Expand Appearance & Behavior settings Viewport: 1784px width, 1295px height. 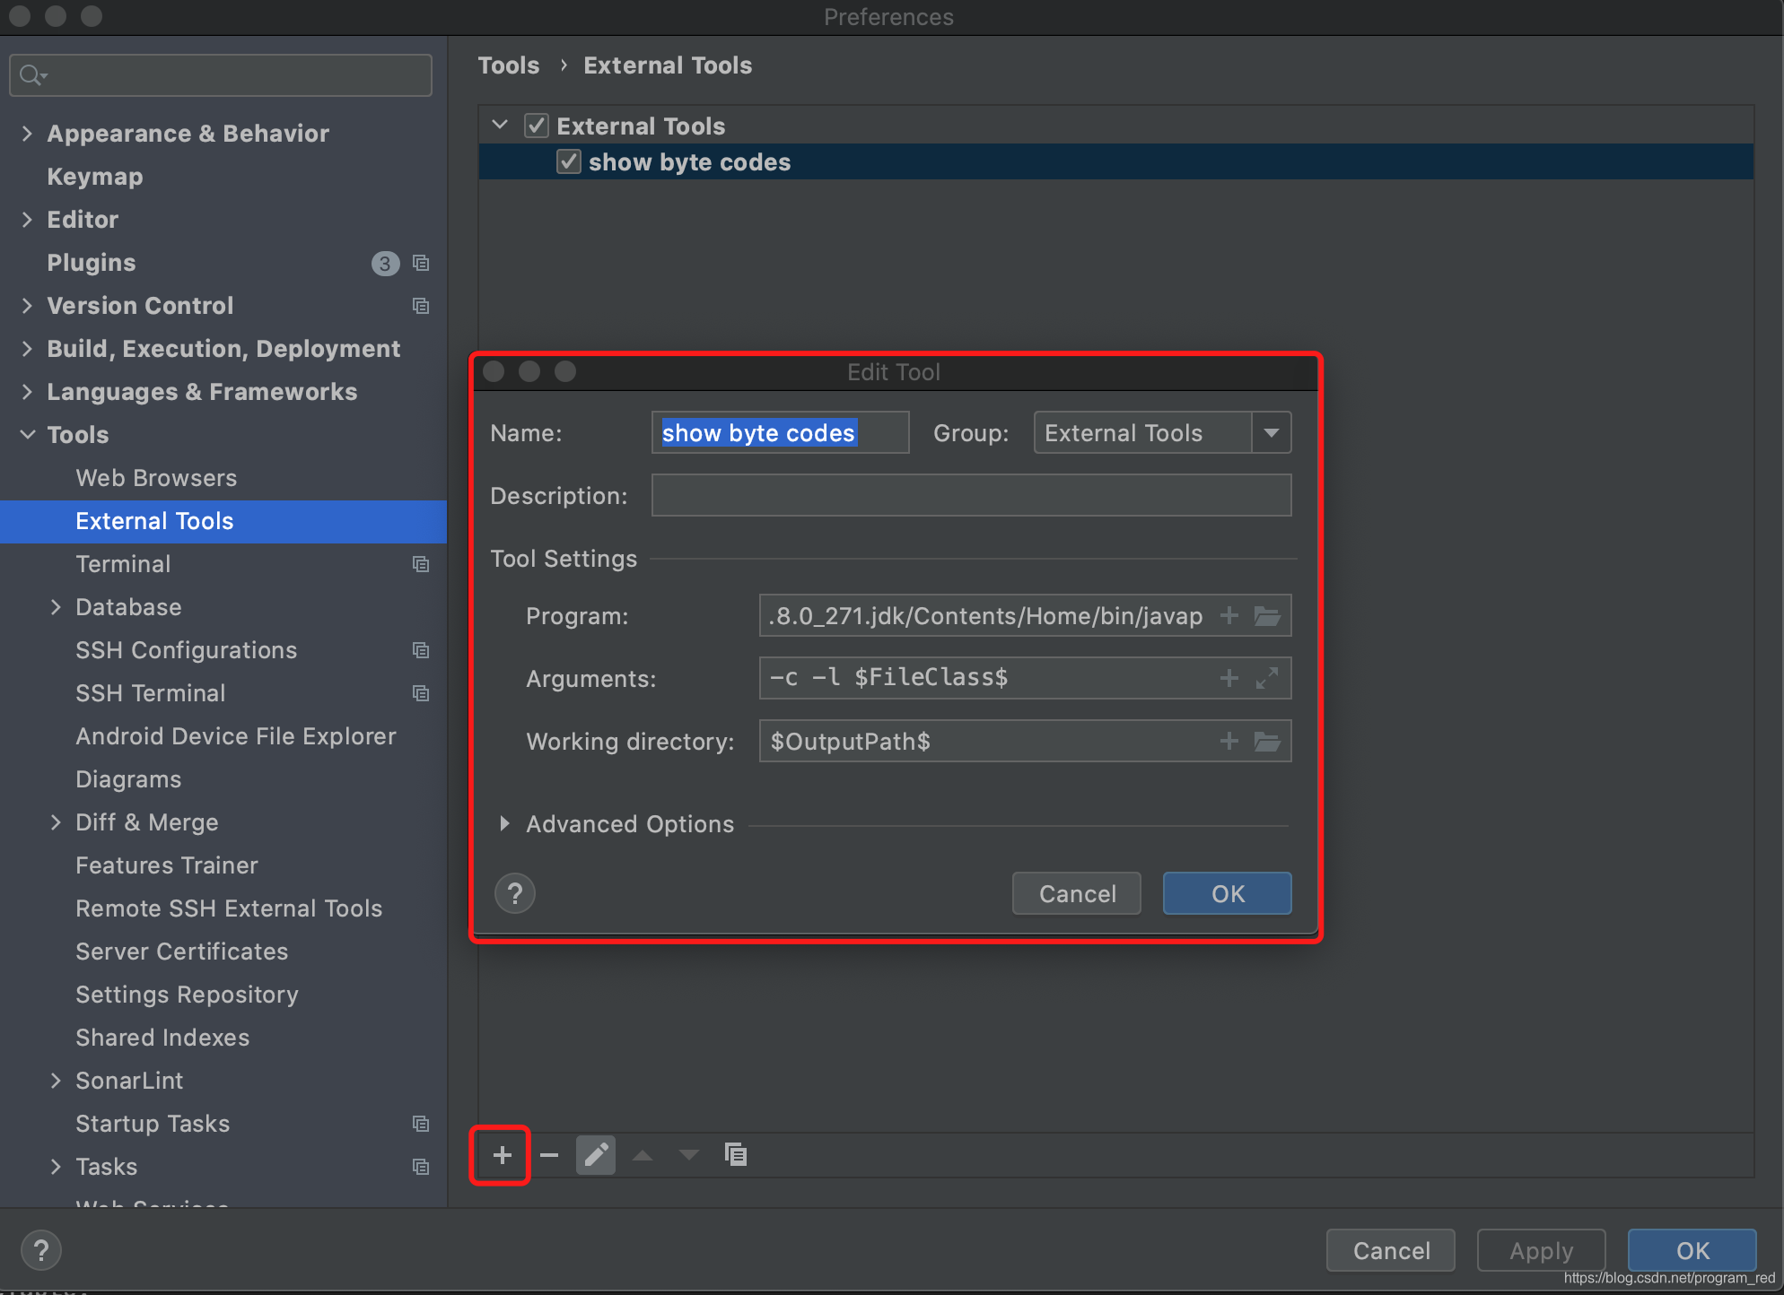pos(27,134)
